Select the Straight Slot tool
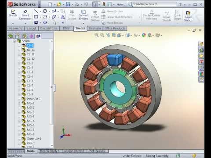 (x=36, y=22)
